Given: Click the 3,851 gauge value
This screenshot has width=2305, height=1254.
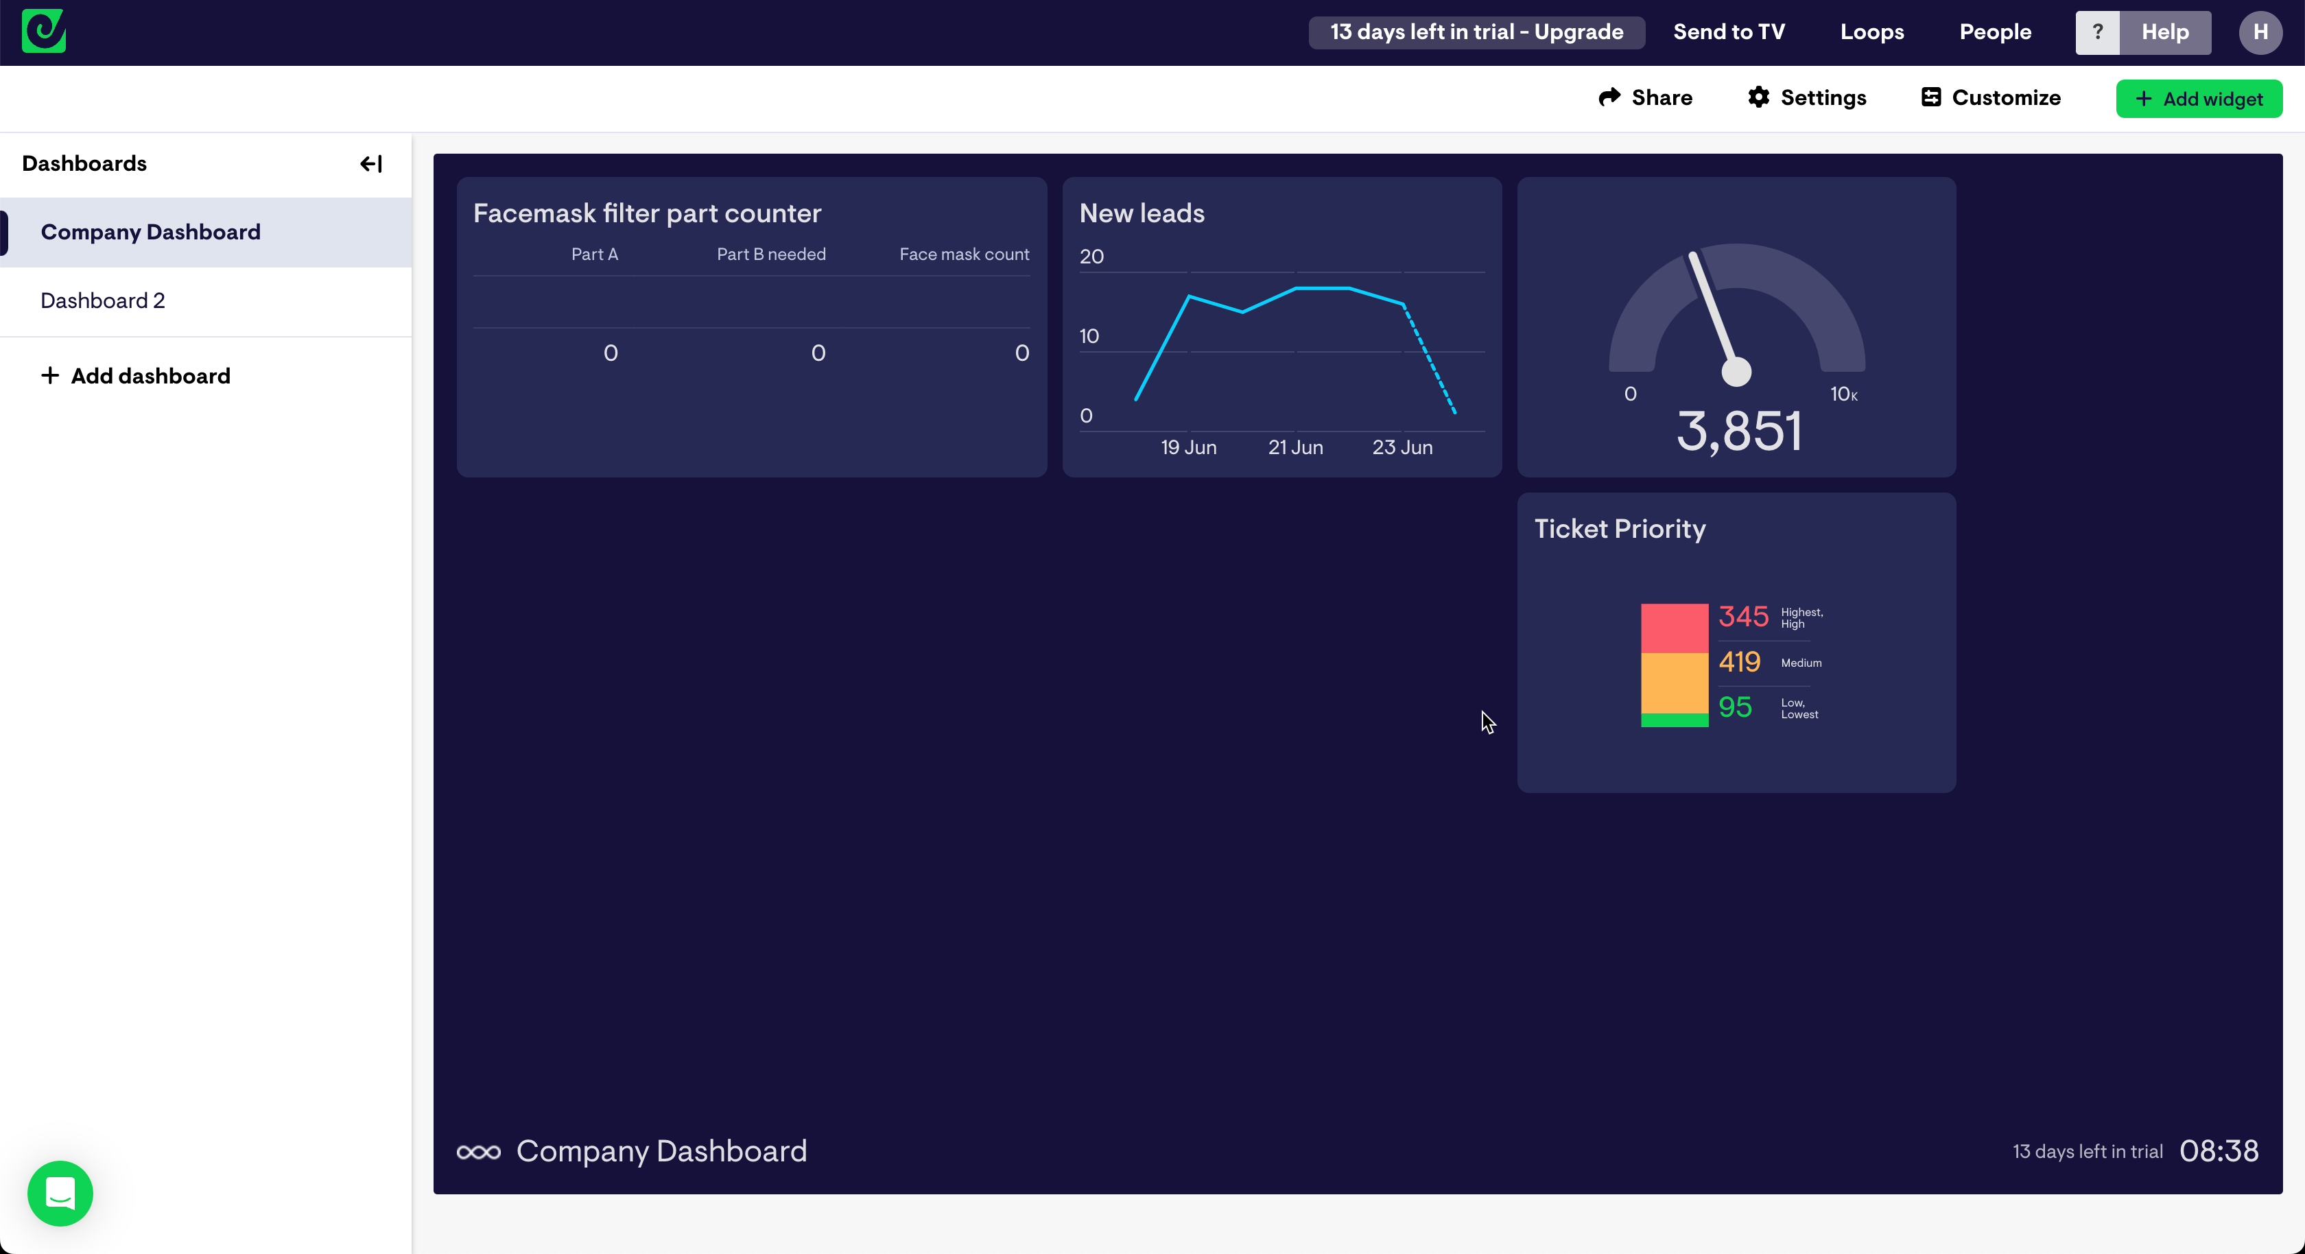Looking at the screenshot, I should click(1738, 431).
